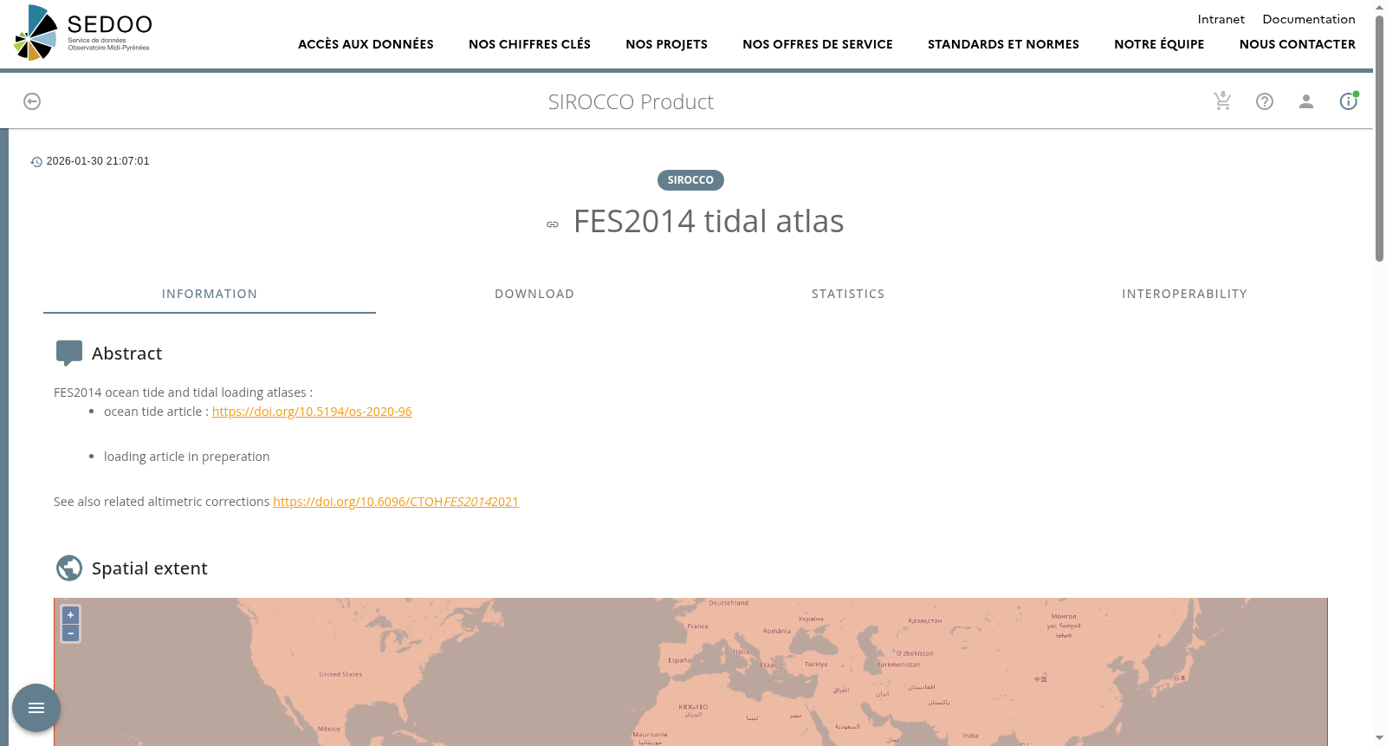This screenshot has height=746, width=1386.
Task: Select the INFORMATION tab
Action: coord(210,294)
